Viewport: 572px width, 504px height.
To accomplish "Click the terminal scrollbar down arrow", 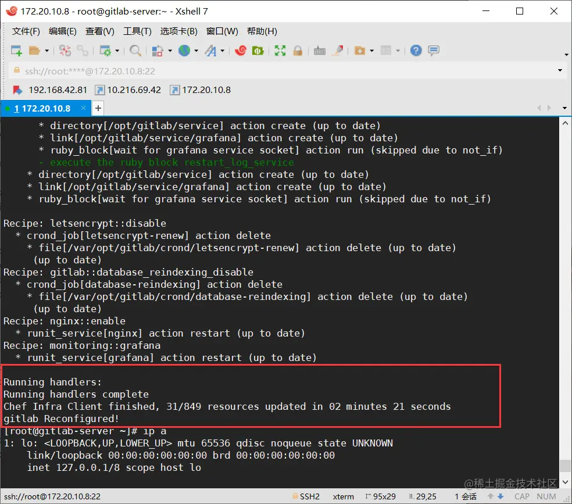I will click(x=565, y=482).
